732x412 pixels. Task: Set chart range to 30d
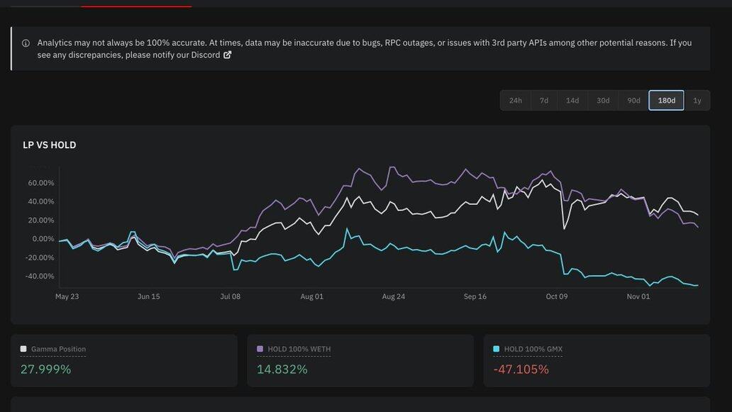click(x=602, y=101)
